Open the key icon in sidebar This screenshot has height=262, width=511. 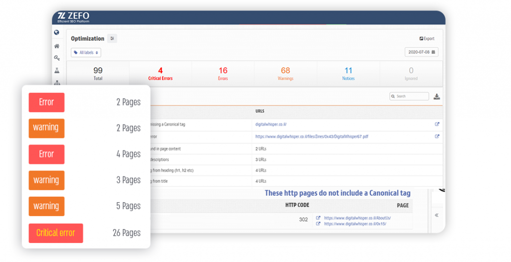pyautogui.click(x=57, y=58)
